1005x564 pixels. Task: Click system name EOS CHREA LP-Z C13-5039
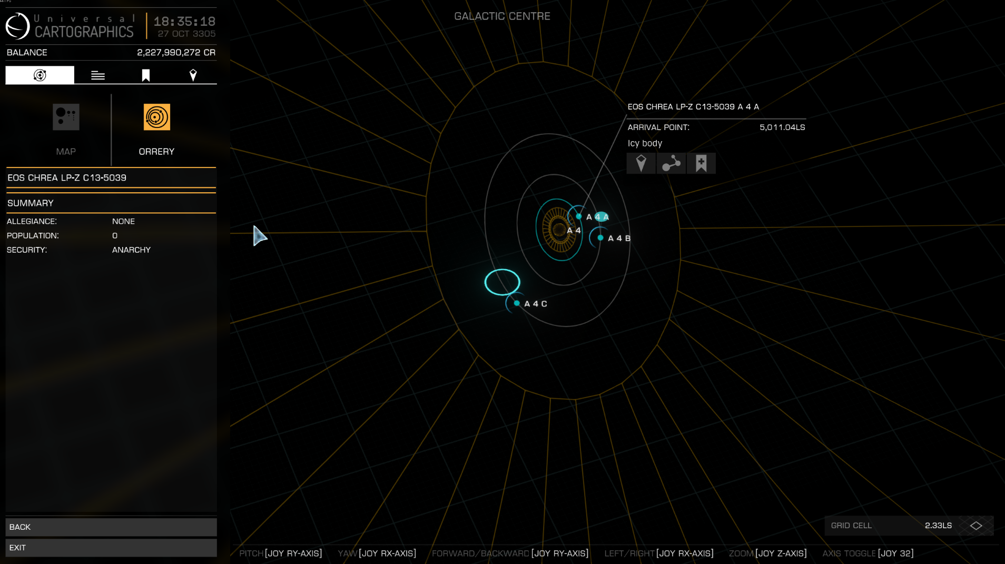pyautogui.click(x=67, y=178)
